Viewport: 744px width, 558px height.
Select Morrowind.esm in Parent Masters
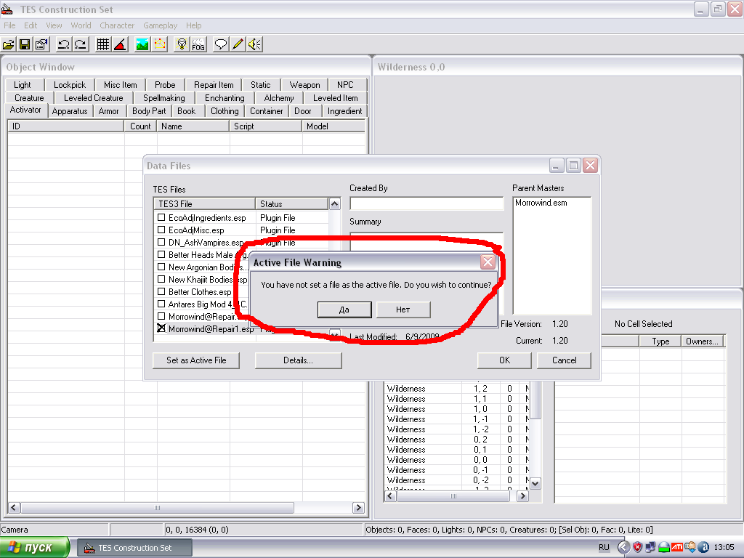pos(541,203)
